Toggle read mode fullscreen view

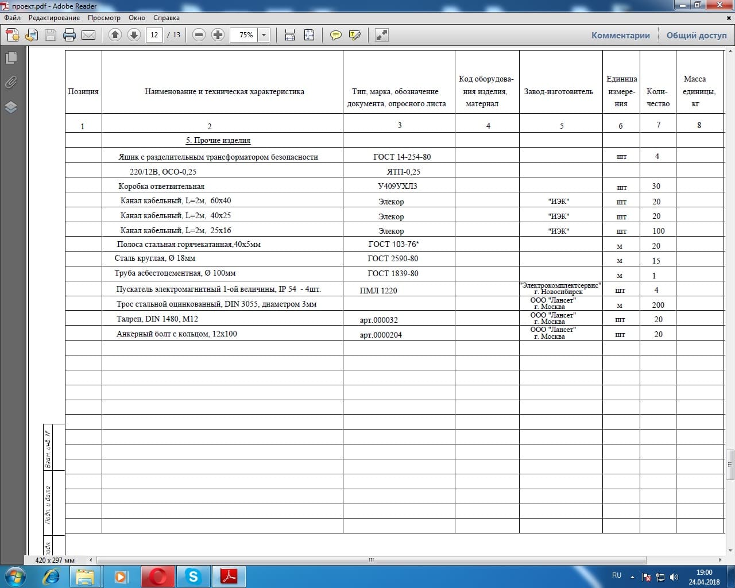pos(381,35)
